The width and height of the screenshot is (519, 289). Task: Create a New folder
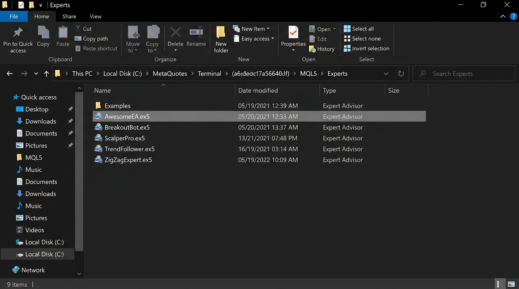pyautogui.click(x=221, y=40)
